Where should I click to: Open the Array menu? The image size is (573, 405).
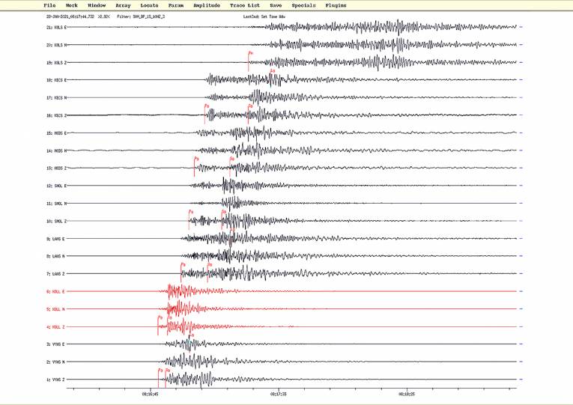(123, 5)
